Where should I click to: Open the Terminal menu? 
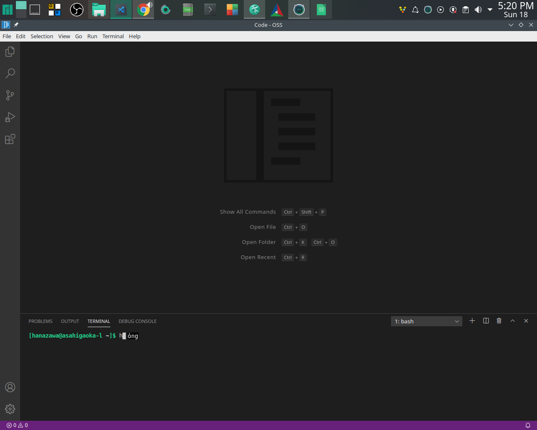[113, 36]
